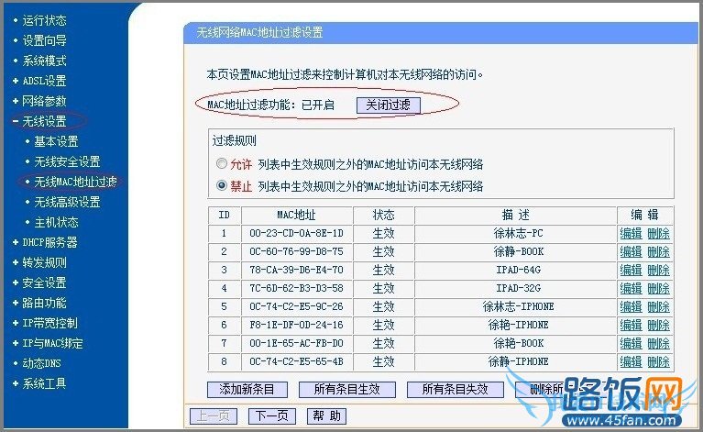Open 无线安全设置 submenu item
Screen dimensions: 703x432
click(67, 161)
